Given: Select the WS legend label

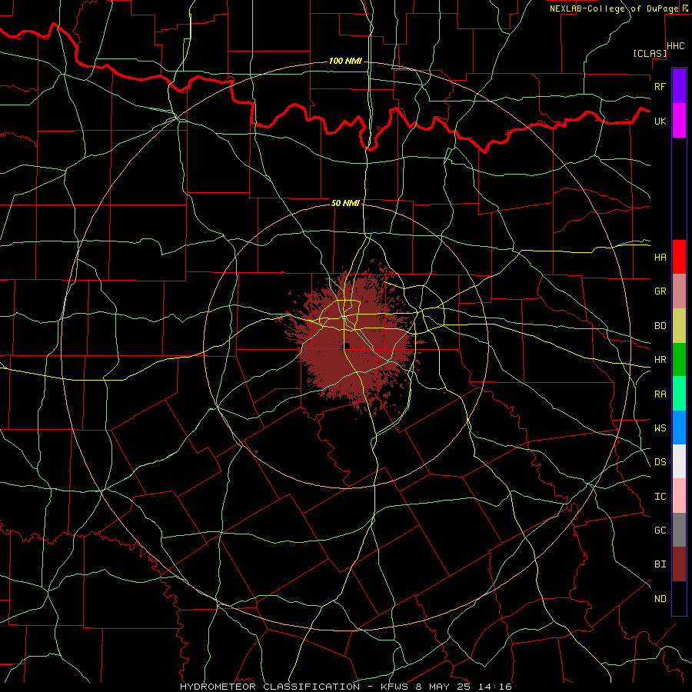Looking at the screenshot, I should click(660, 428).
